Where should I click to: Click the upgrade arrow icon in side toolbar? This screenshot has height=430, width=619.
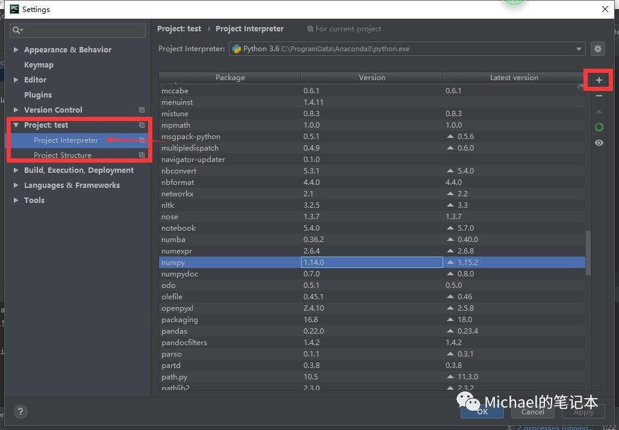click(599, 112)
